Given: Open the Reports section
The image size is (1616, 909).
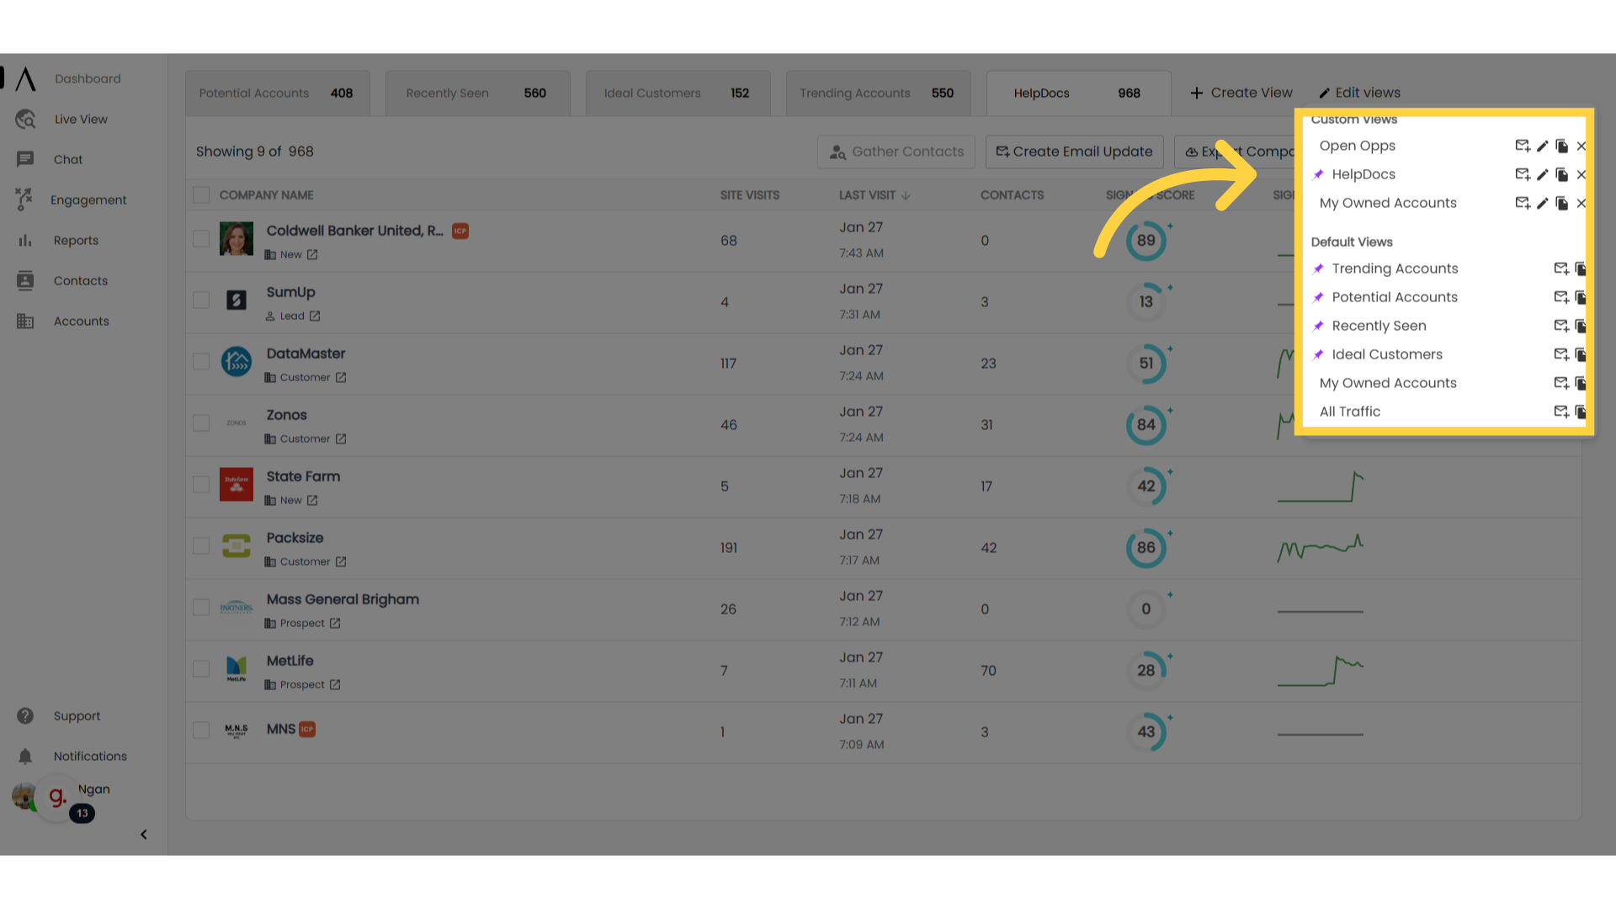Looking at the screenshot, I should (76, 241).
